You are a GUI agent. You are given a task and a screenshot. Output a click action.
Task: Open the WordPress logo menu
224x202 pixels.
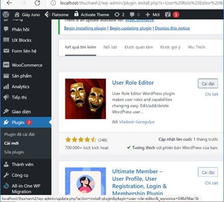(6, 15)
